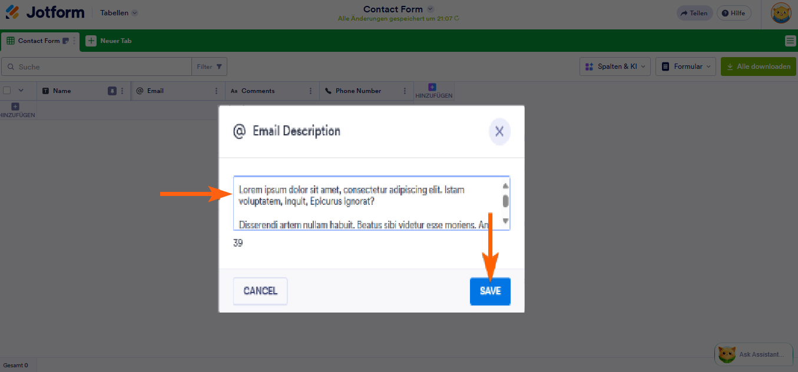Click the textarea scroll up arrow
This screenshot has width=798, height=372.
505,185
